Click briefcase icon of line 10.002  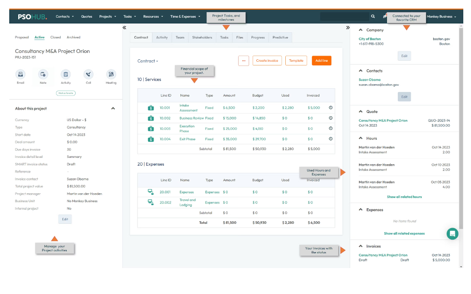[151, 118]
